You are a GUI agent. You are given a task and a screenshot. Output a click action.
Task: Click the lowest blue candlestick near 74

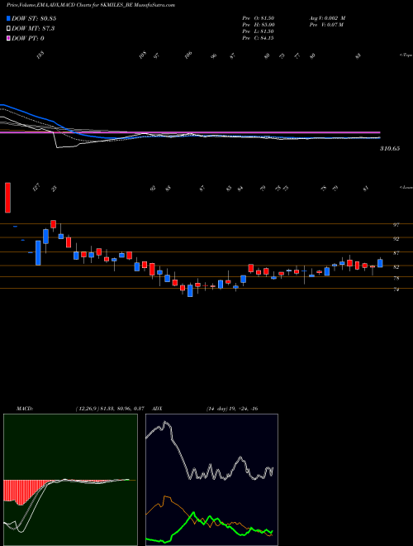pos(190,290)
